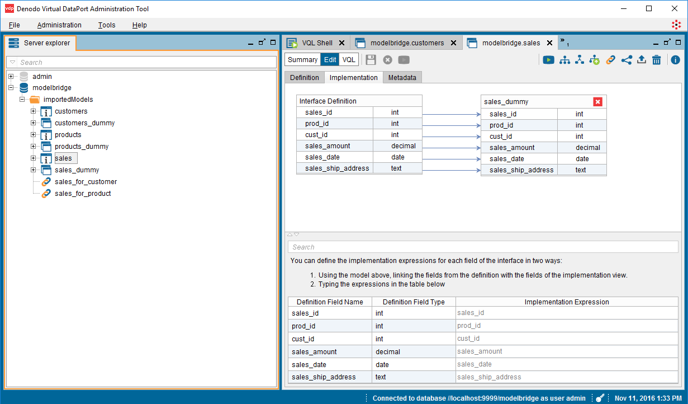Detach the Server explorer panel
The height and width of the screenshot is (404, 688).
click(x=262, y=43)
